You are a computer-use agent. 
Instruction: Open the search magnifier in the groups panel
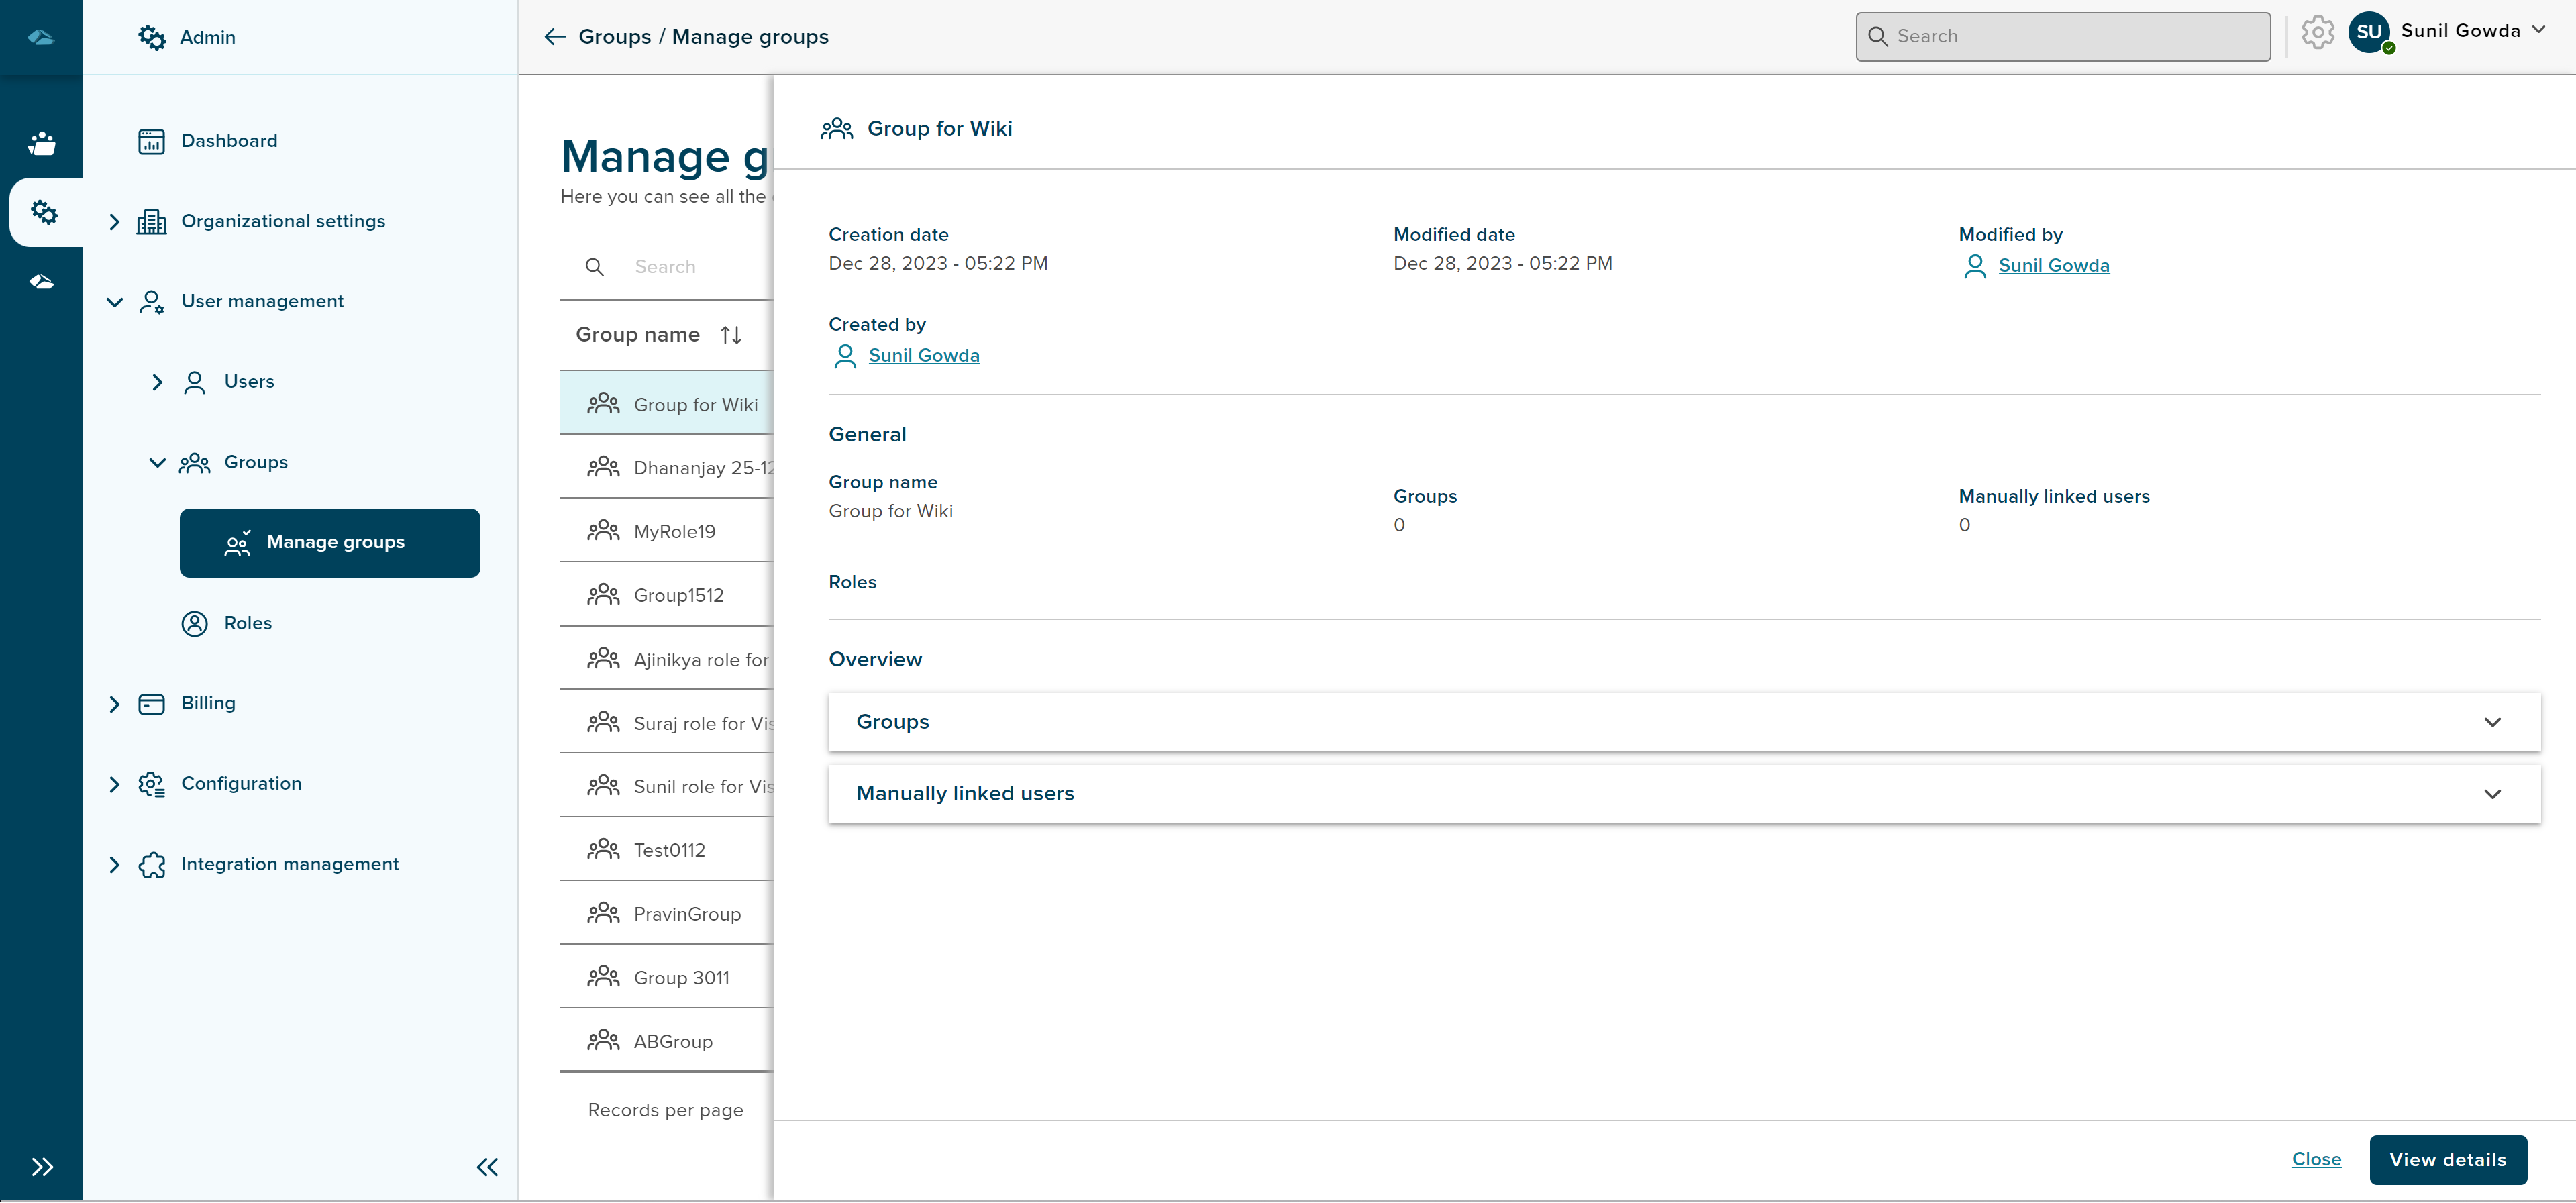pyautogui.click(x=594, y=266)
